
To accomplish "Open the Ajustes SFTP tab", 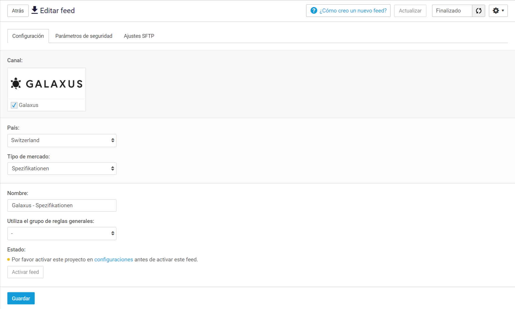I will pos(139,36).
